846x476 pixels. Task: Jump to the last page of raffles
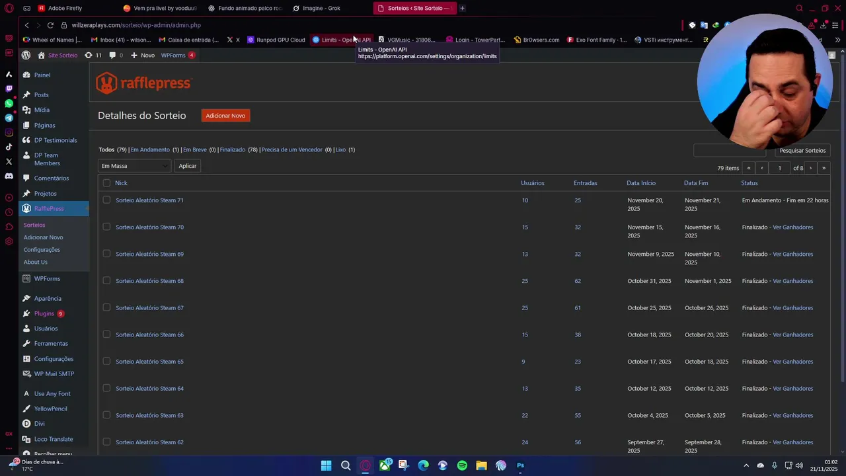[824, 168]
